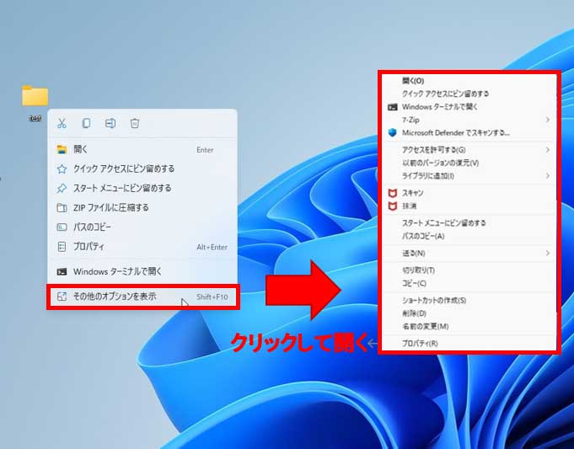Choose ショートカットの作成(S)
The height and width of the screenshot is (449, 574).
(x=434, y=300)
